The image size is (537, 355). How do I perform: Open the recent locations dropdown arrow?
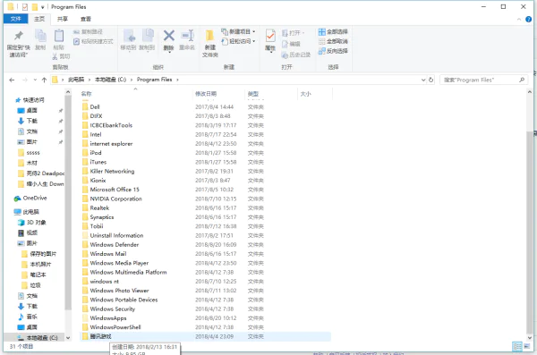tap(35, 80)
